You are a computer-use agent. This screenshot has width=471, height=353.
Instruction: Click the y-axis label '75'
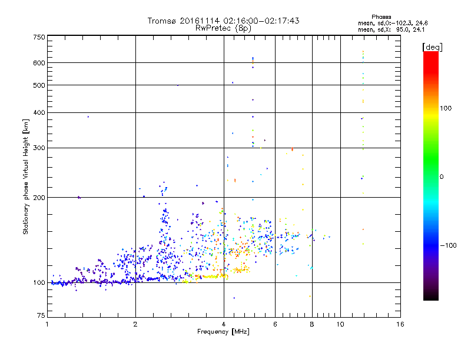(41, 315)
